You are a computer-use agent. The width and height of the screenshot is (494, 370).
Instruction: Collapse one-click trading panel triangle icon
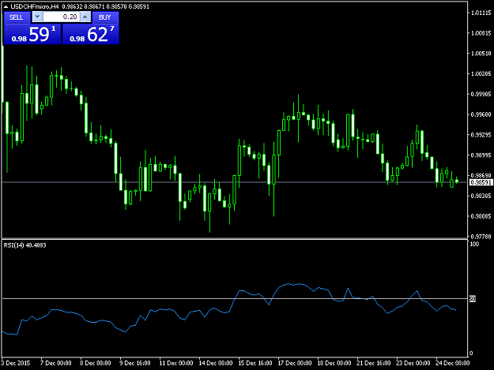coord(6,6)
